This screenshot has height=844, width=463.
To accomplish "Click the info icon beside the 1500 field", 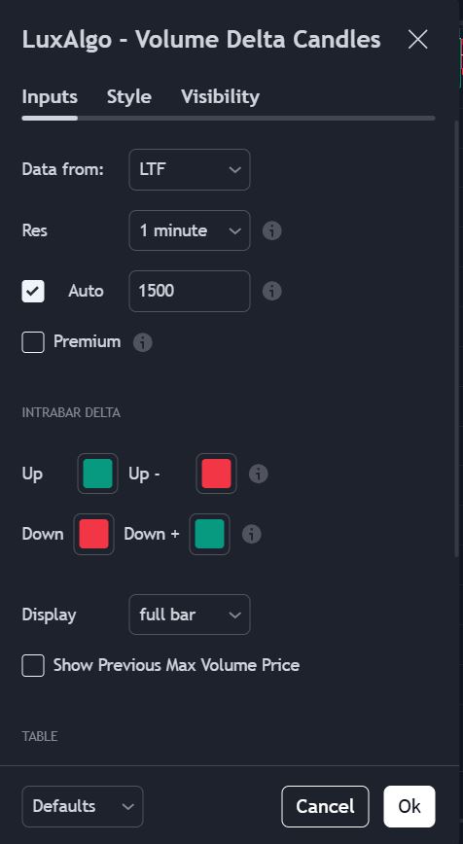I will [272, 291].
